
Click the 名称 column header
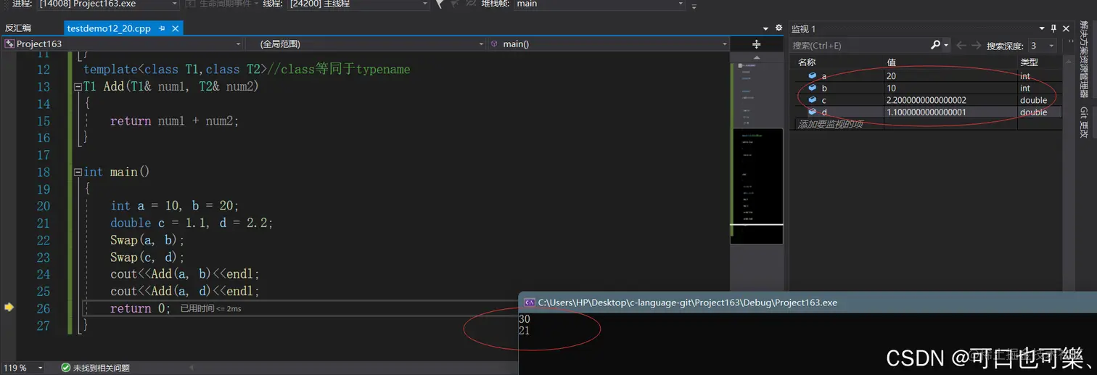point(807,62)
